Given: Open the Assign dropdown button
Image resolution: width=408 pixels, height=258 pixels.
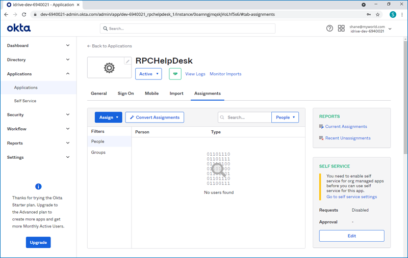Looking at the screenshot, I should tap(108, 118).
